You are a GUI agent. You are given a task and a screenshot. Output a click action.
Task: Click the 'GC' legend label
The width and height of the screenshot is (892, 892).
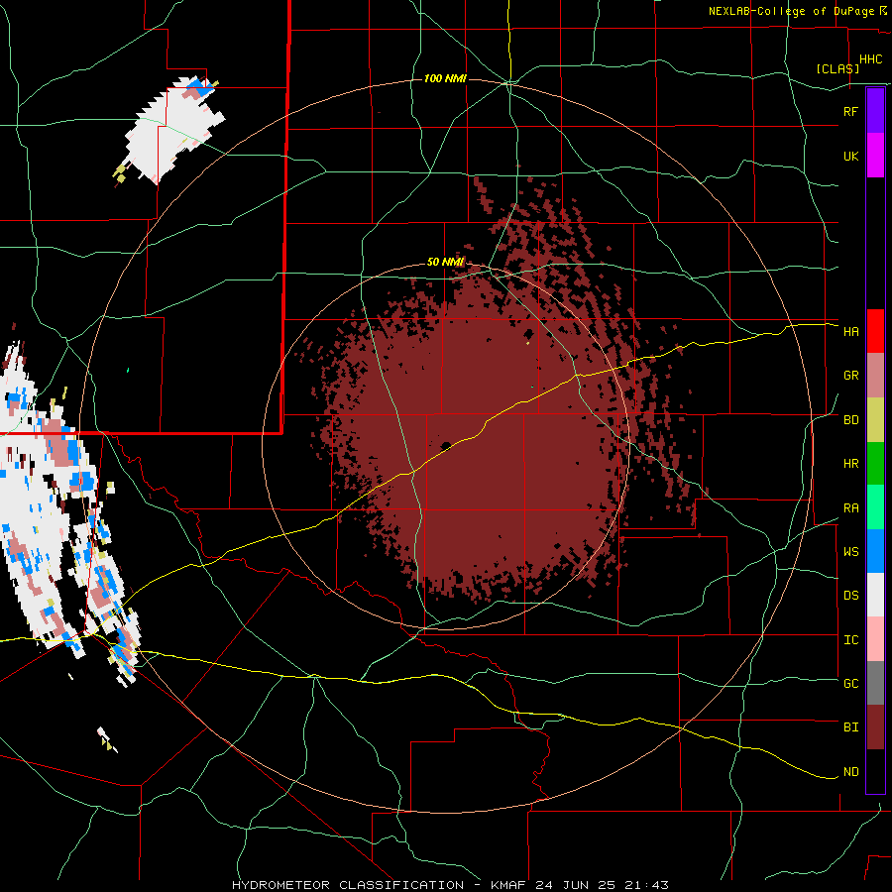[850, 684]
